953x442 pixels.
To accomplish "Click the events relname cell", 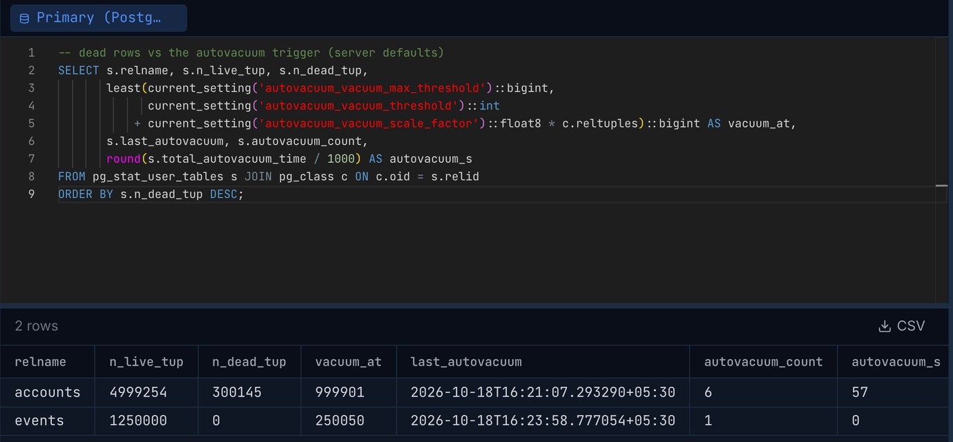I will point(47,421).
